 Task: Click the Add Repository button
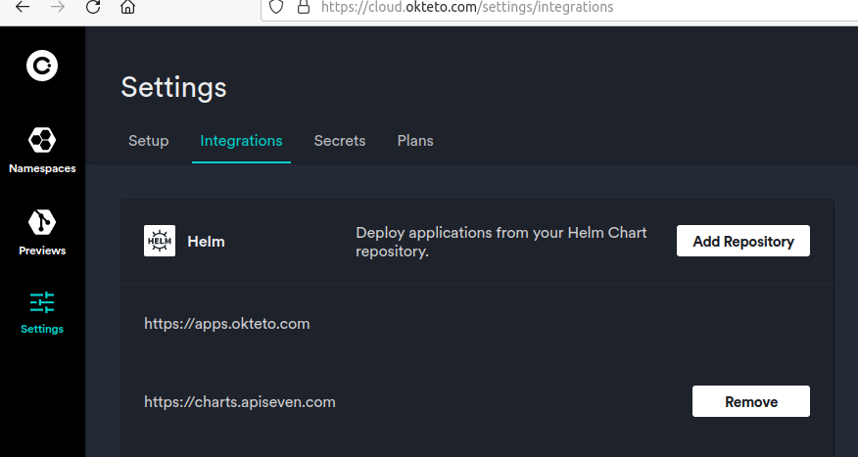742,241
